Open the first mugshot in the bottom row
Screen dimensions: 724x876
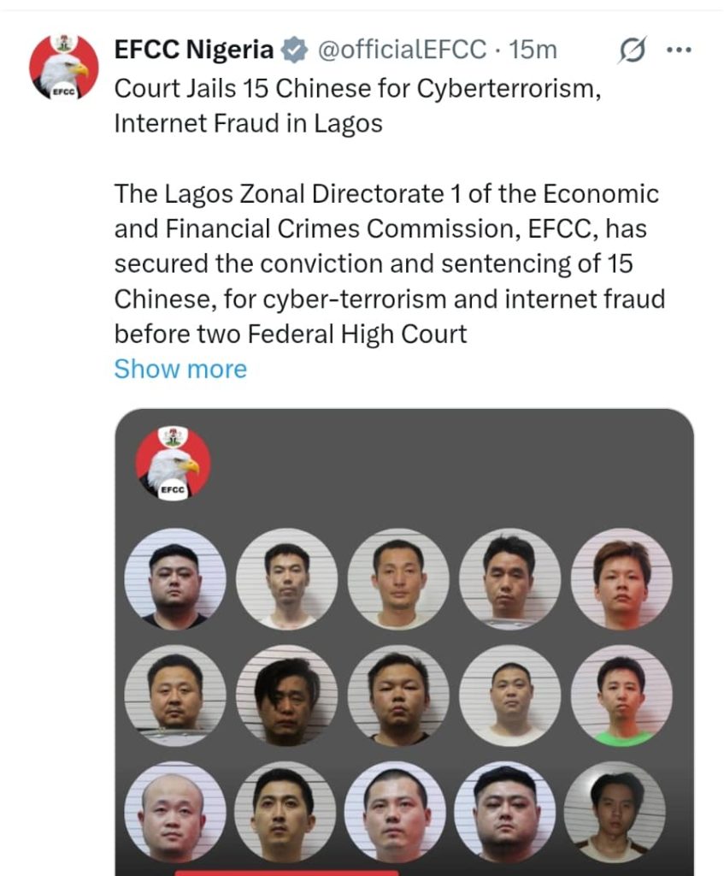[174, 812]
